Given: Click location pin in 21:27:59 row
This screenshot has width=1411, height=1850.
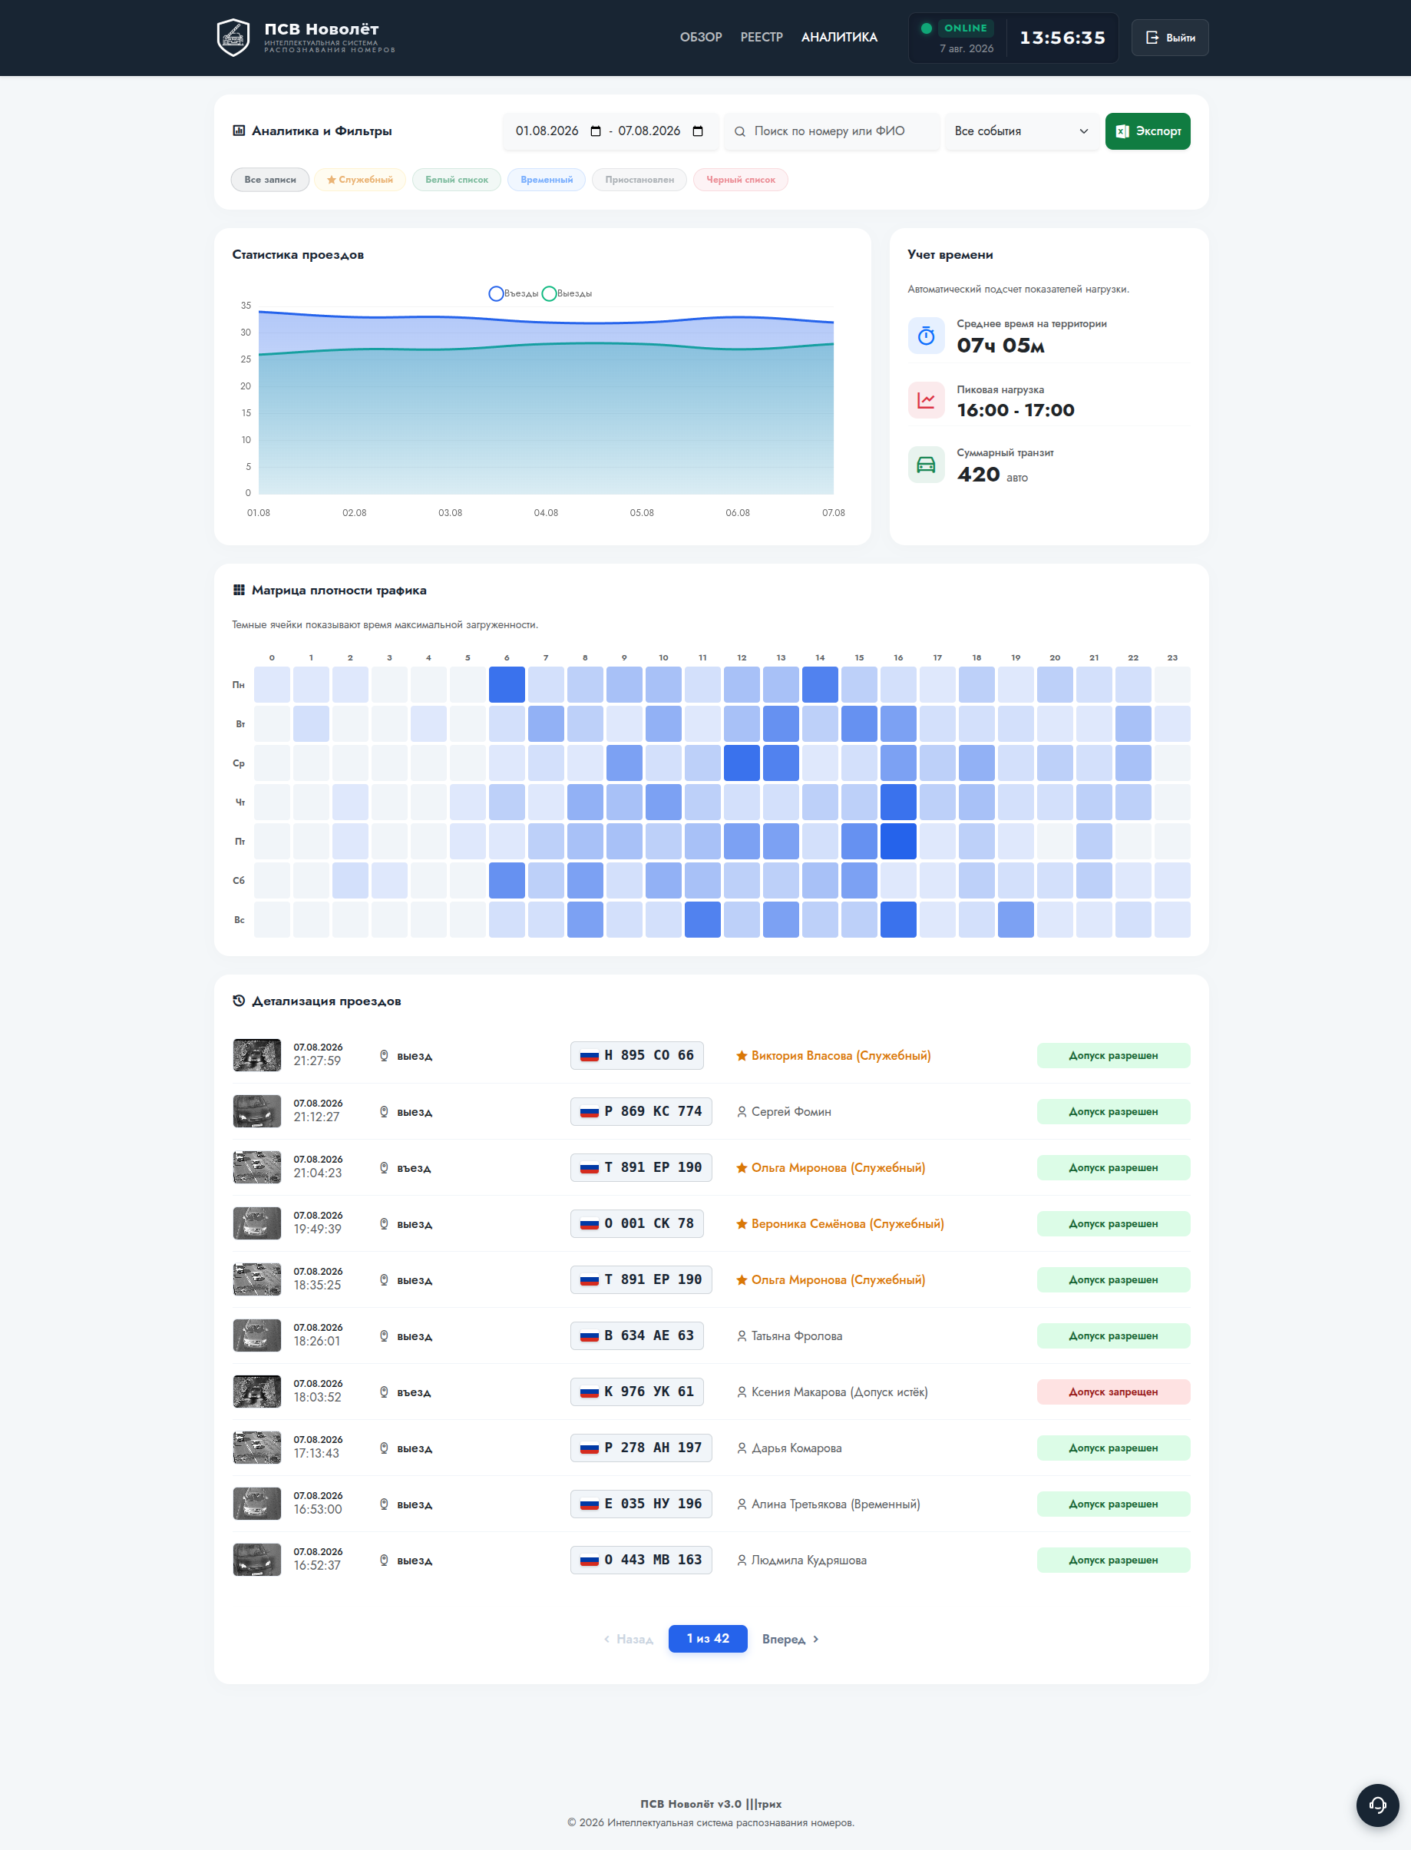Looking at the screenshot, I should click(x=384, y=1056).
